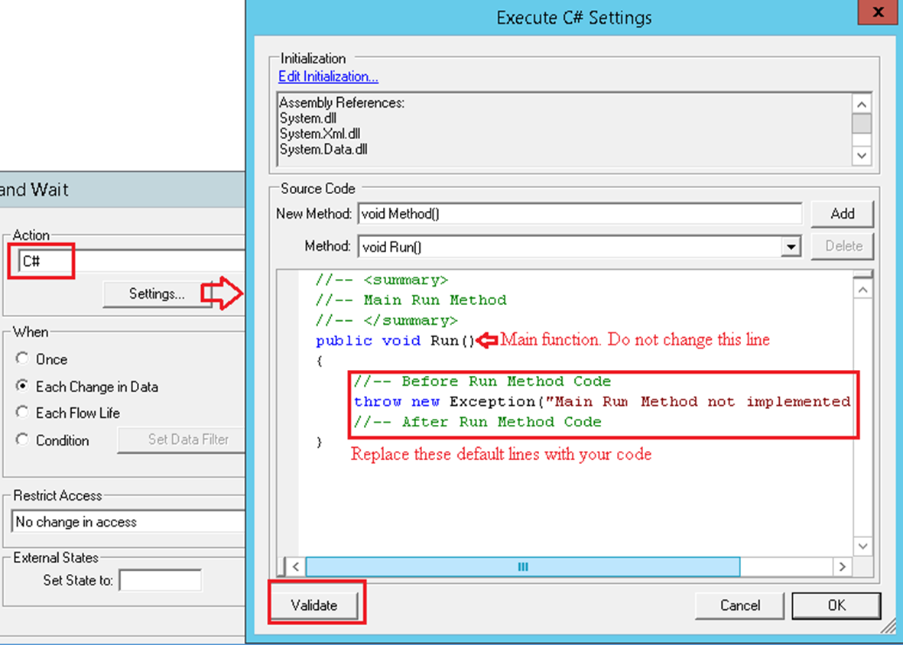The height and width of the screenshot is (645, 903).
Task: Cancel the C# settings changes
Action: [x=739, y=605]
